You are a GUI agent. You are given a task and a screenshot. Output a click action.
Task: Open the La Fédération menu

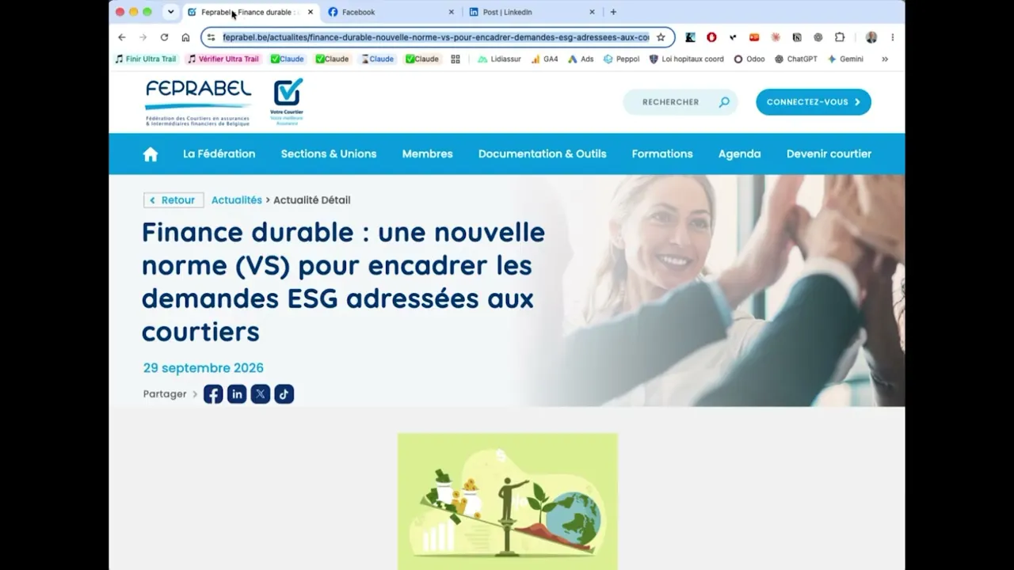tap(219, 154)
